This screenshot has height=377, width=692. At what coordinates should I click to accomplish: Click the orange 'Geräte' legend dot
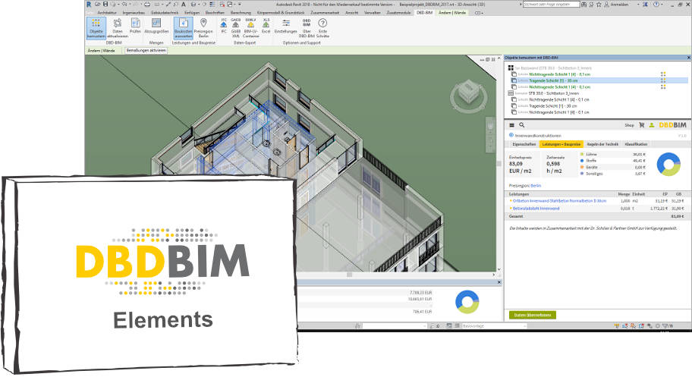click(x=582, y=168)
